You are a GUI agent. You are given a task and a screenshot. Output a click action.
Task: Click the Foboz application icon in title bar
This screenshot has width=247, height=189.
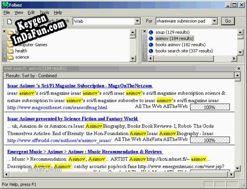point(5,5)
